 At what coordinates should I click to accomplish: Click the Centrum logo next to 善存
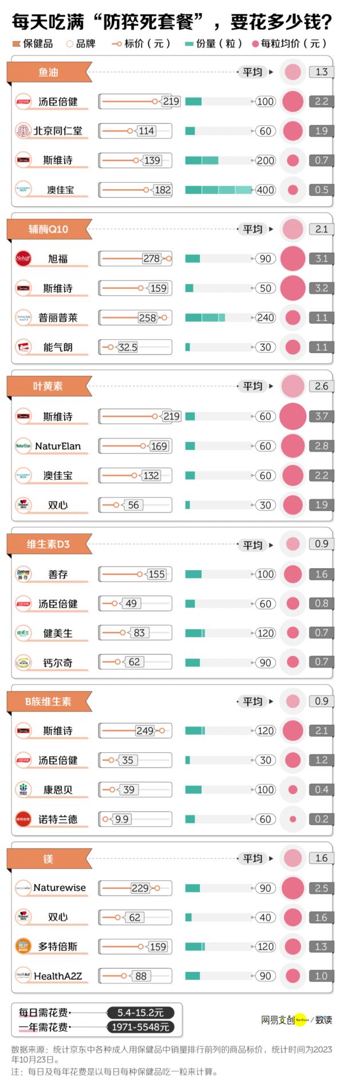coord(23,574)
